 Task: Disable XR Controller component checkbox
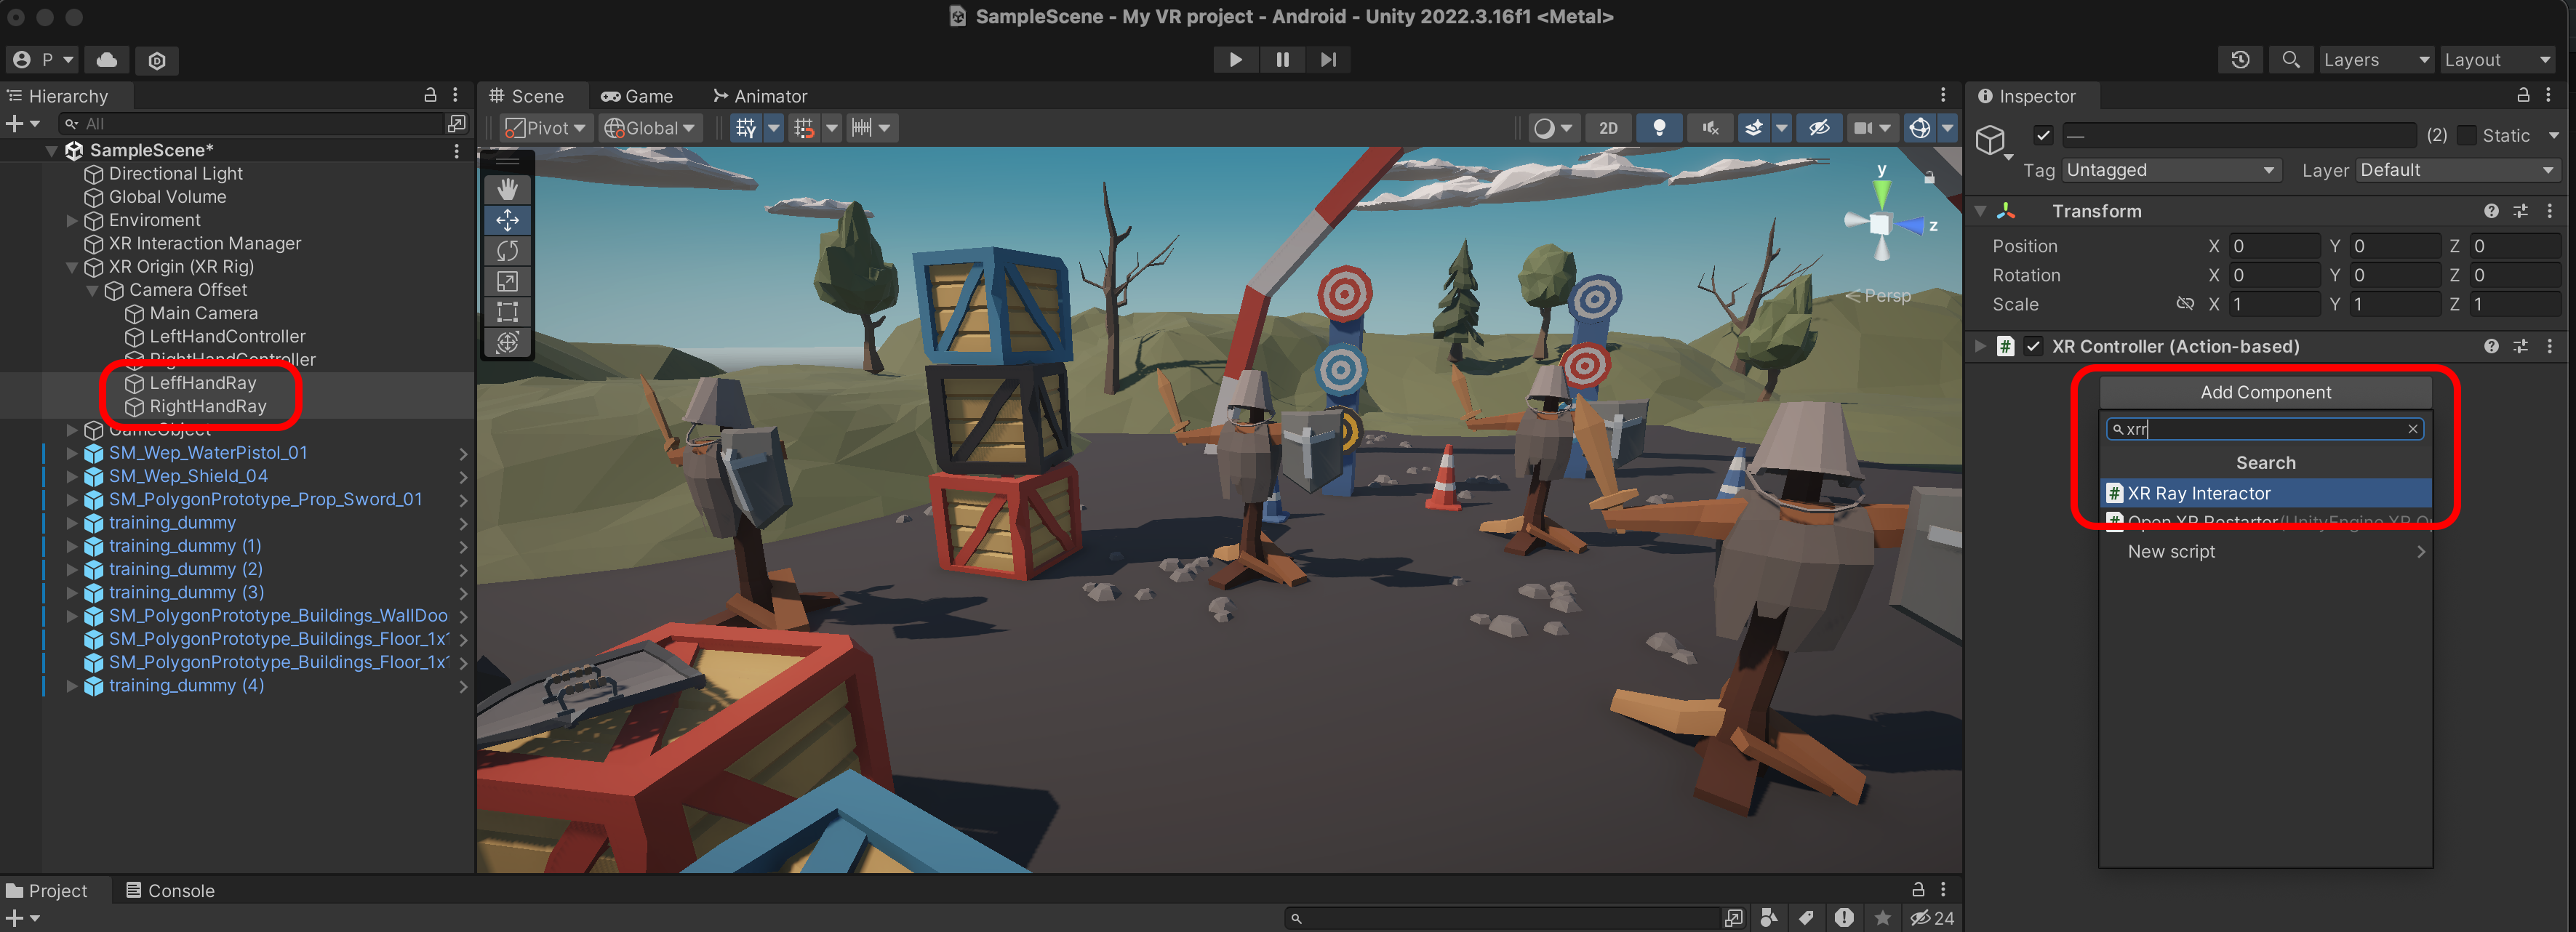point(2033,346)
